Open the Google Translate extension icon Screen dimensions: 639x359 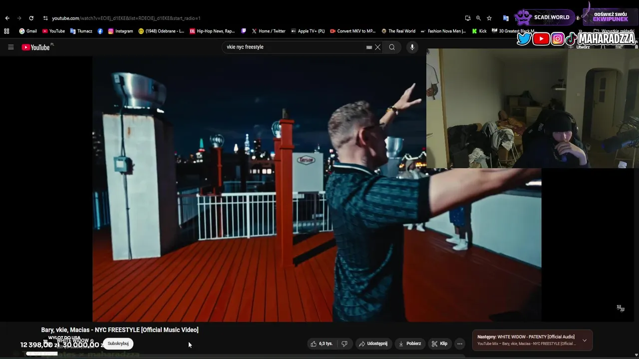coord(506,18)
